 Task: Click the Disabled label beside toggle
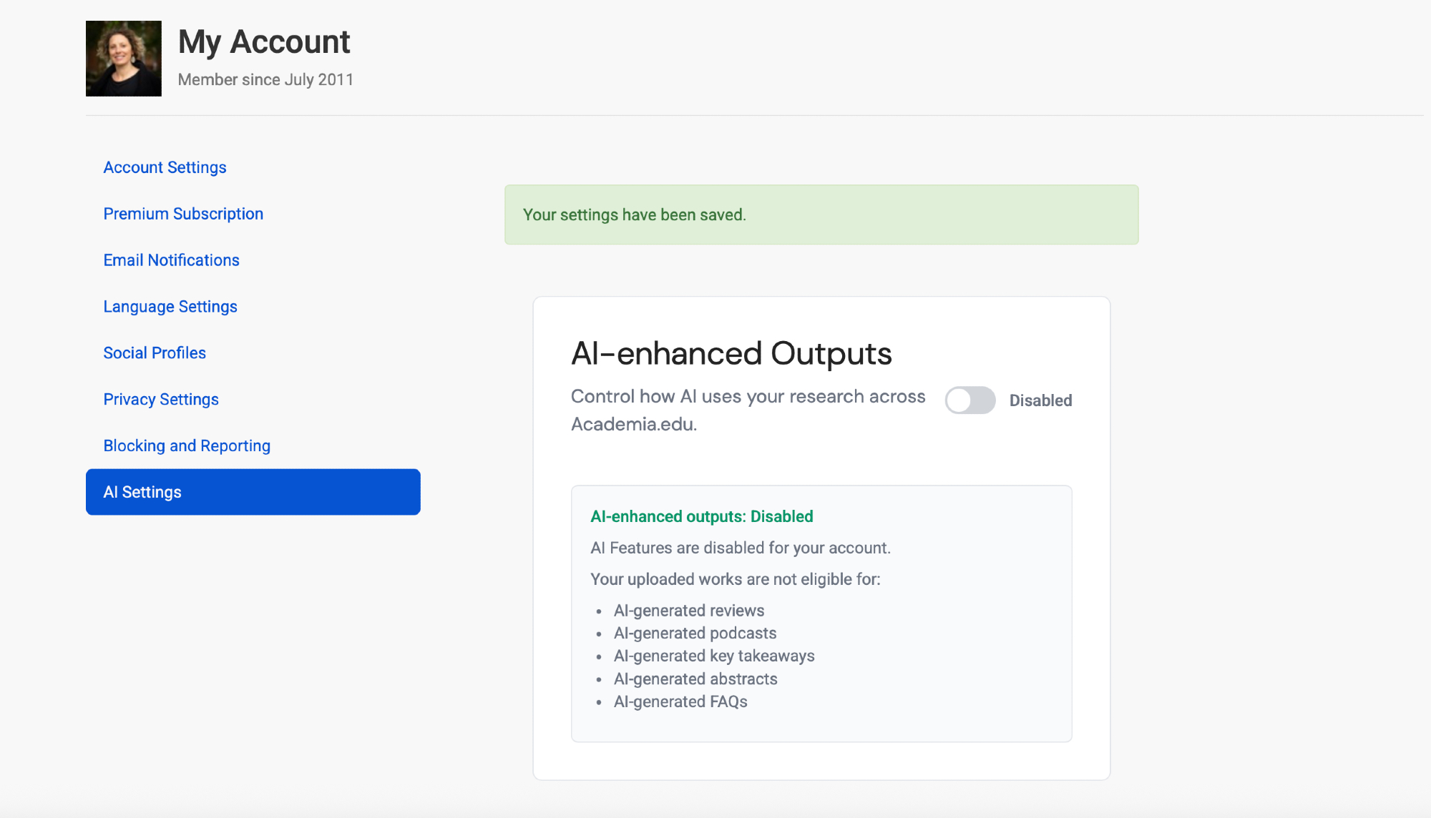tap(1040, 400)
